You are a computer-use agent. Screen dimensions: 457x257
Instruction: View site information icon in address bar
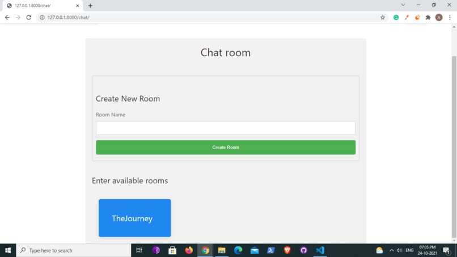point(42,18)
